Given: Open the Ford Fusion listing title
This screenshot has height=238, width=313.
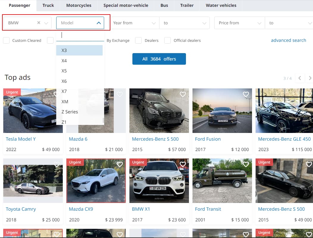Looking at the screenshot, I should click(208, 139).
